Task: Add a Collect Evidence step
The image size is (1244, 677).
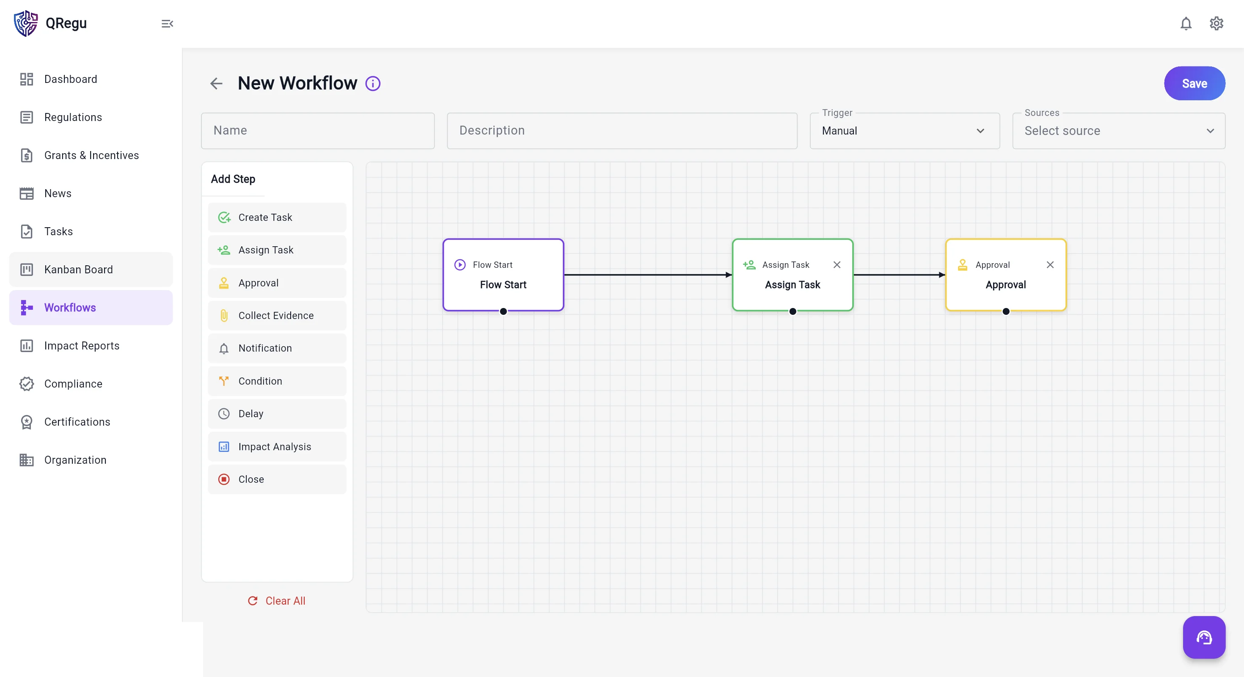Action: coord(277,315)
